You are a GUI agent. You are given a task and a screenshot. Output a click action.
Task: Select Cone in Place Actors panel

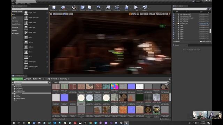[36, 52]
